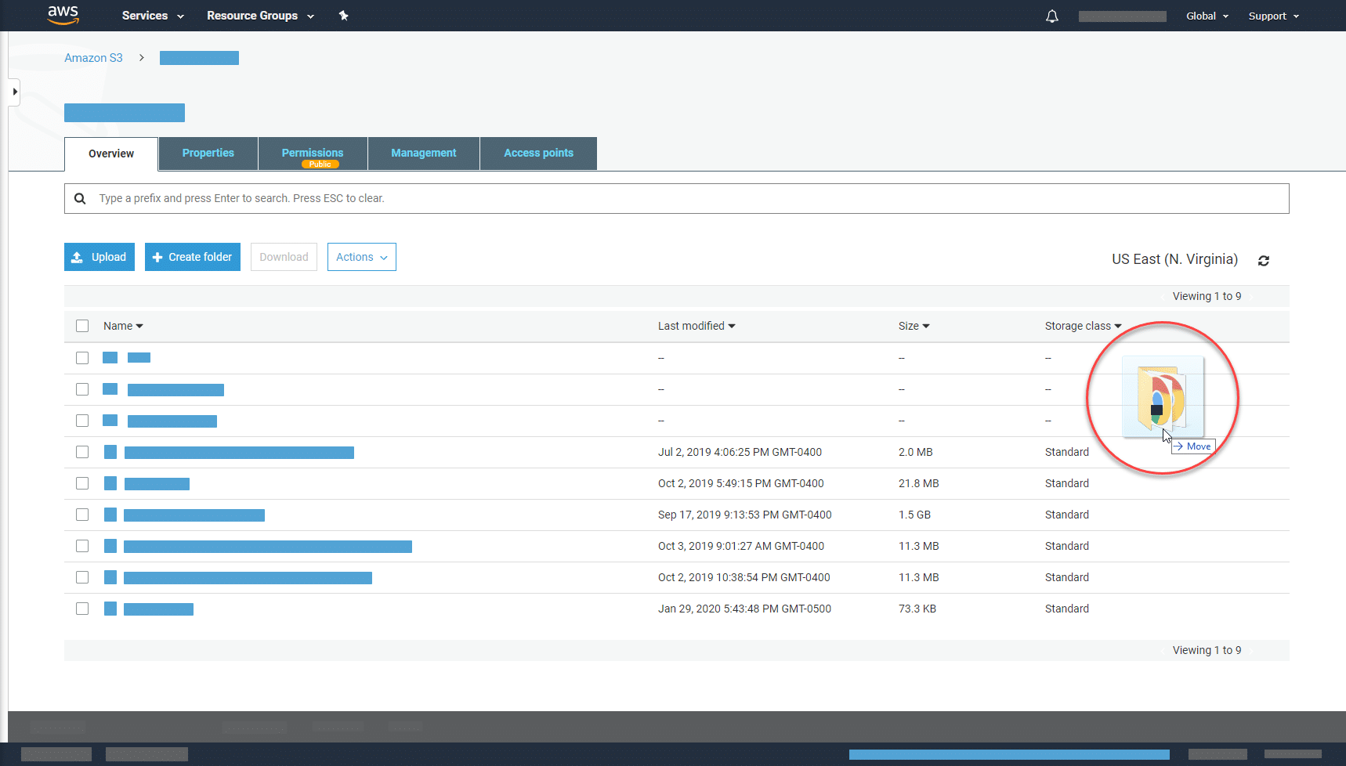Screen dimensions: 1346x766
Task: Click the folder icon in the first row
Action: [x=110, y=357]
